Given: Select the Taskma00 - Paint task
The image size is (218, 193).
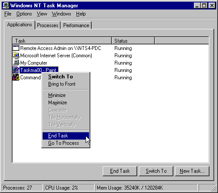Looking at the screenshot, I should 39,70.
